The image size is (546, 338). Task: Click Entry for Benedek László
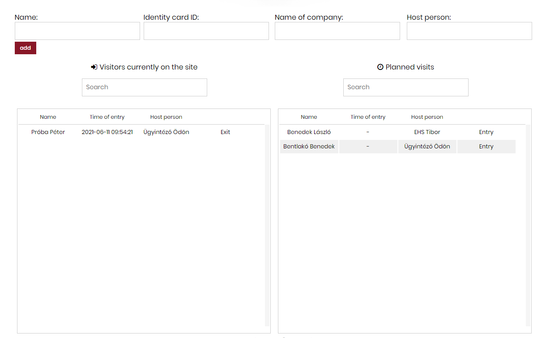[486, 132]
